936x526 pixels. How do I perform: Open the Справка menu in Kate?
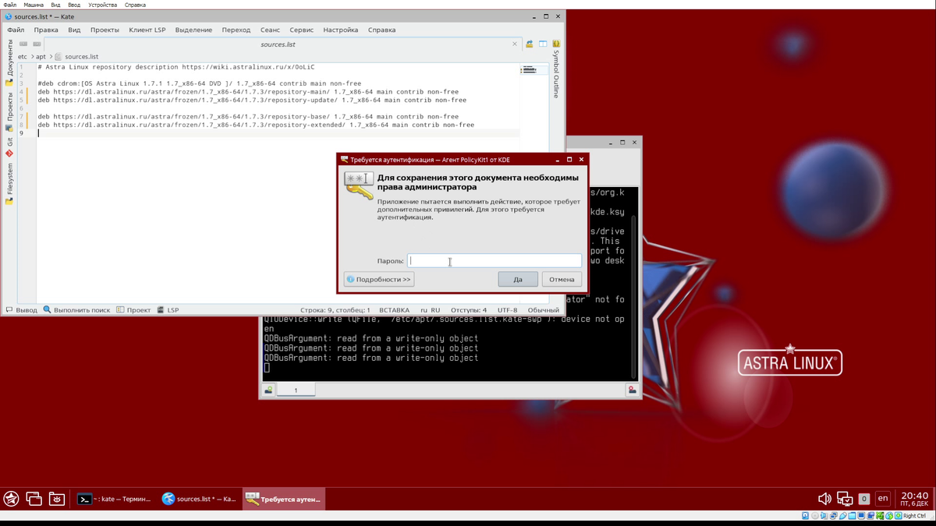point(381,30)
